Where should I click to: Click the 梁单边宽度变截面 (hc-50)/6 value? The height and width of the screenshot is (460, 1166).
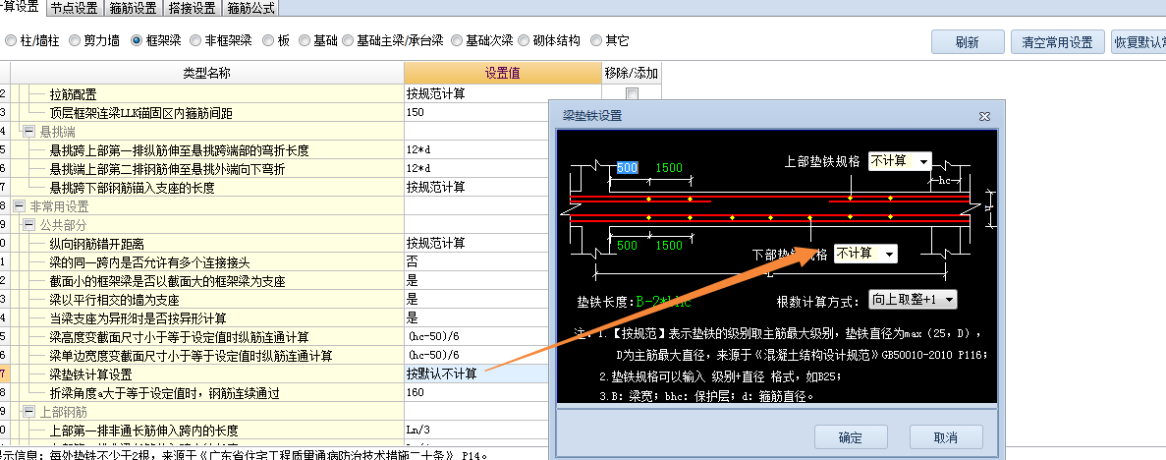pos(433,355)
